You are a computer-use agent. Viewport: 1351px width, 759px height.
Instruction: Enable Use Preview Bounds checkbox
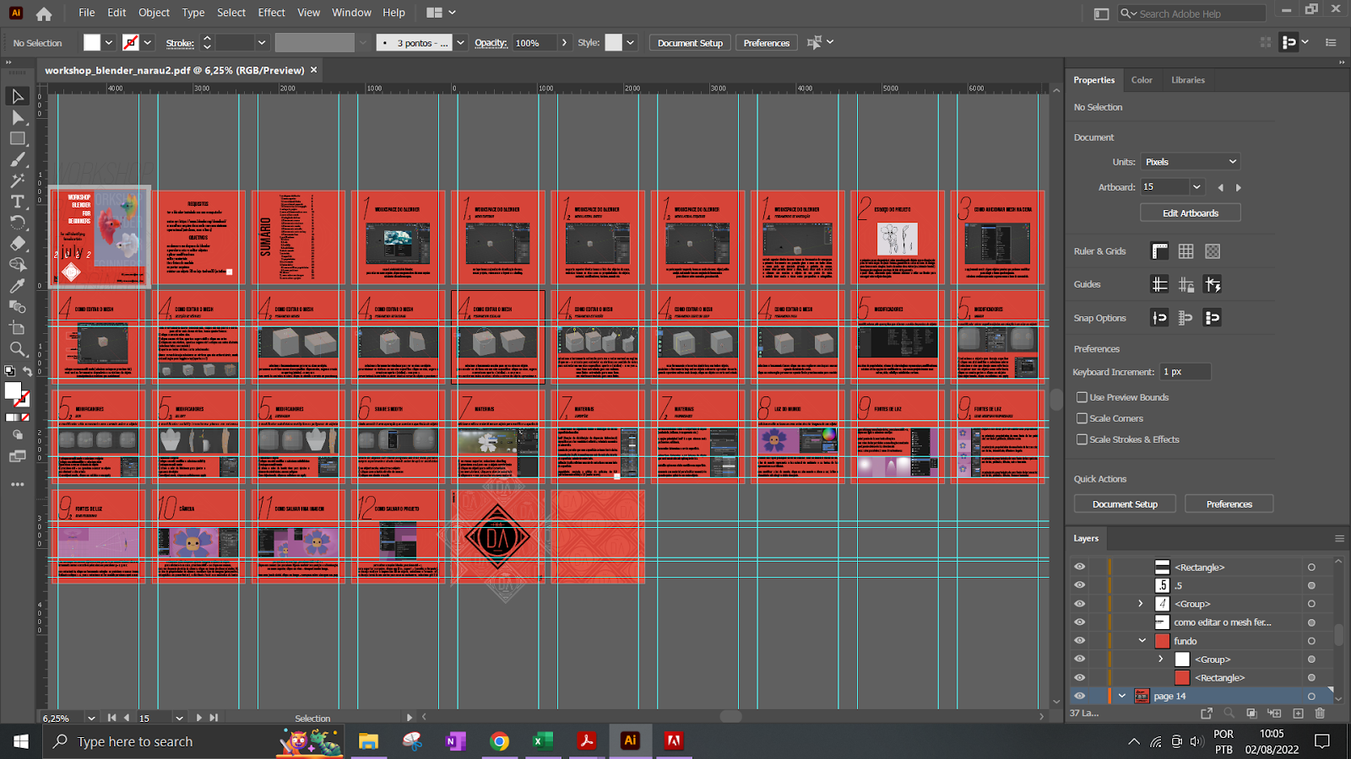coord(1082,397)
